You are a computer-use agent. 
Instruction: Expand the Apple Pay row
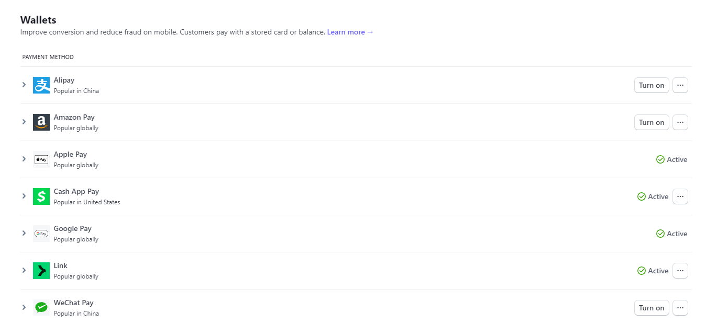[24, 159]
